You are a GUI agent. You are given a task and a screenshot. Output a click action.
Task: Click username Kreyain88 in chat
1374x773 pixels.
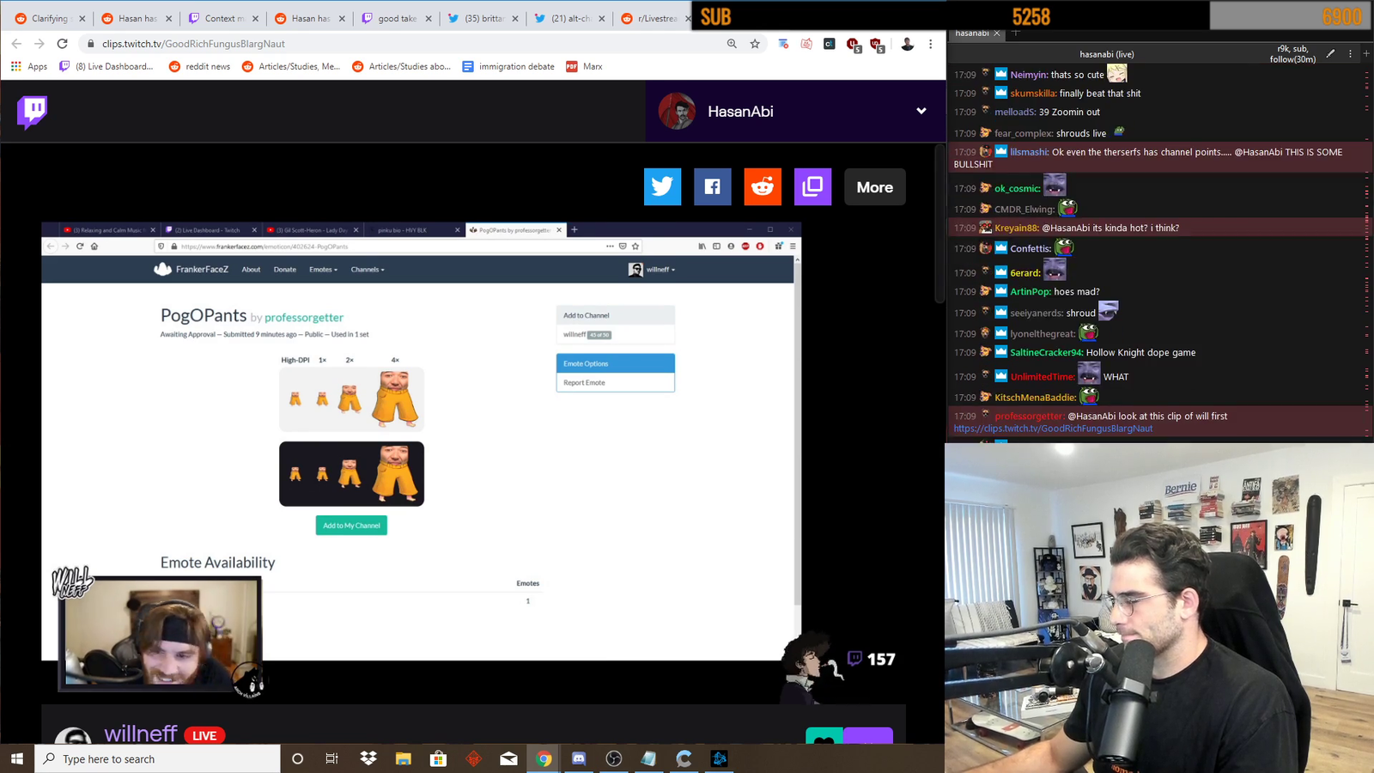(1016, 228)
